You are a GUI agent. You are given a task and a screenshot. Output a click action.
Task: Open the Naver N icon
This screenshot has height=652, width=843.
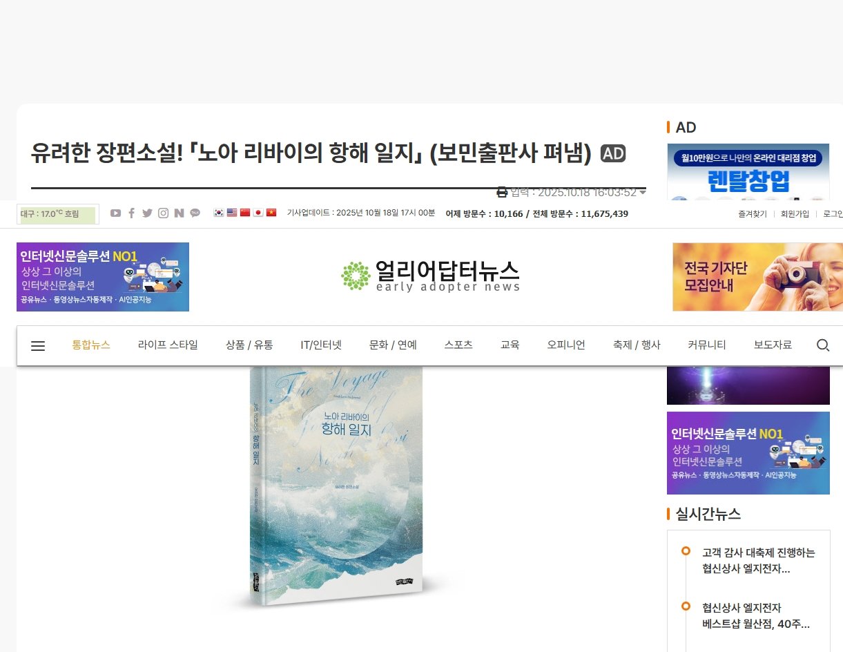180,213
